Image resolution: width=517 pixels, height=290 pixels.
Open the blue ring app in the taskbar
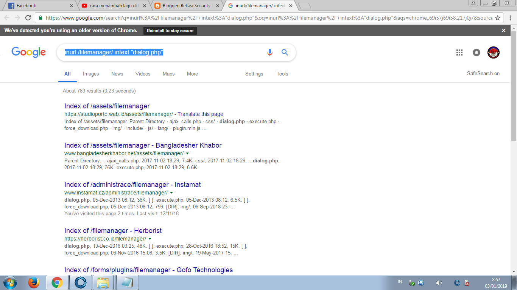click(x=81, y=282)
